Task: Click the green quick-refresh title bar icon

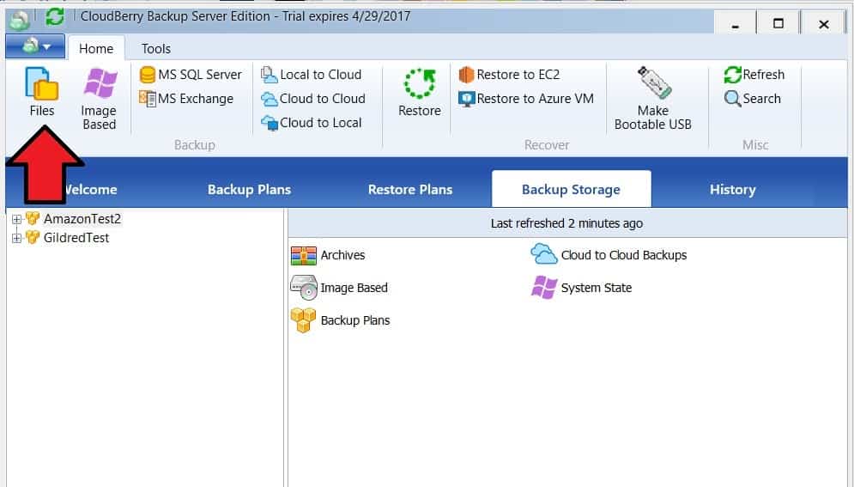Action: pos(54,16)
